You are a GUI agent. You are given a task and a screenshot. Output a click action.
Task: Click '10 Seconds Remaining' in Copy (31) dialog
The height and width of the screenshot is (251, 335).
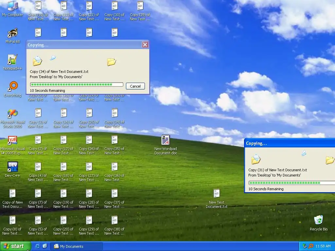tap(266, 189)
